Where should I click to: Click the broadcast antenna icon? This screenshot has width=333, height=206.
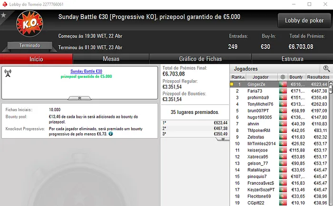pyautogui.click(x=8, y=73)
